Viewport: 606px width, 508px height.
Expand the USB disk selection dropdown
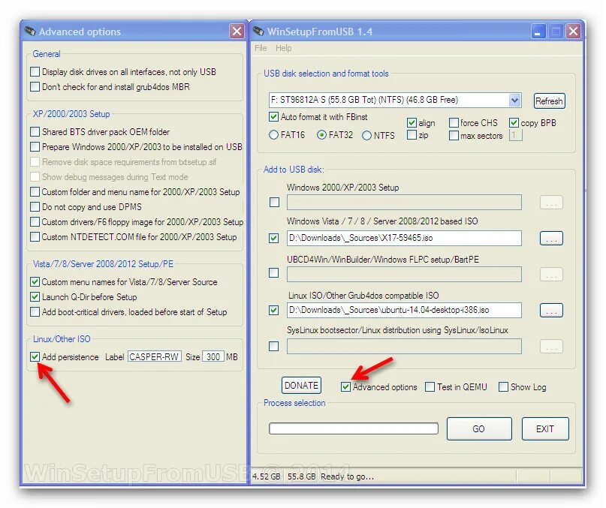click(x=514, y=101)
